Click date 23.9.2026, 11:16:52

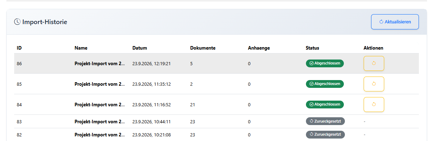152,105
